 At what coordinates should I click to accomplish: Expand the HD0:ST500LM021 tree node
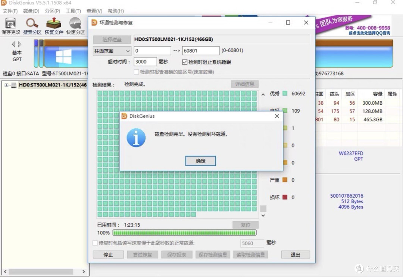6,85
